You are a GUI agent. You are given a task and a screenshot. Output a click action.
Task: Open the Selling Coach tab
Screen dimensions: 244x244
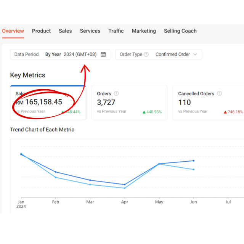coord(180,31)
